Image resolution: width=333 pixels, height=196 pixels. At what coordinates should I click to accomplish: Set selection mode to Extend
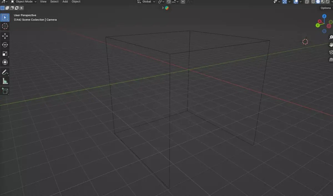click(x=7, y=8)
